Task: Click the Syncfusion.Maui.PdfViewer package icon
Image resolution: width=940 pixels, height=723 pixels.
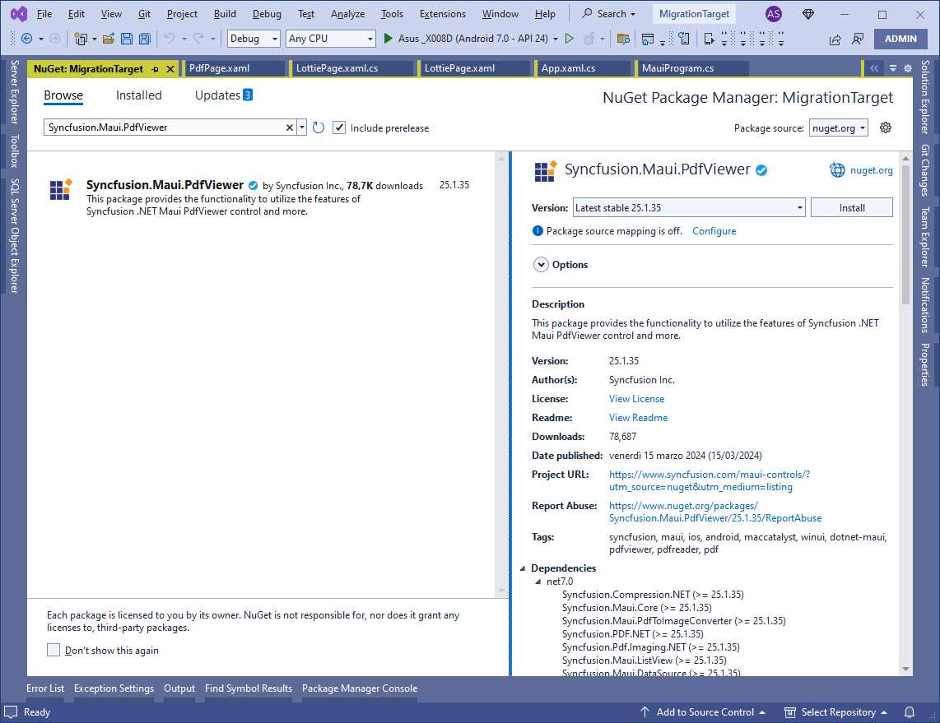Action: (59, 189)
